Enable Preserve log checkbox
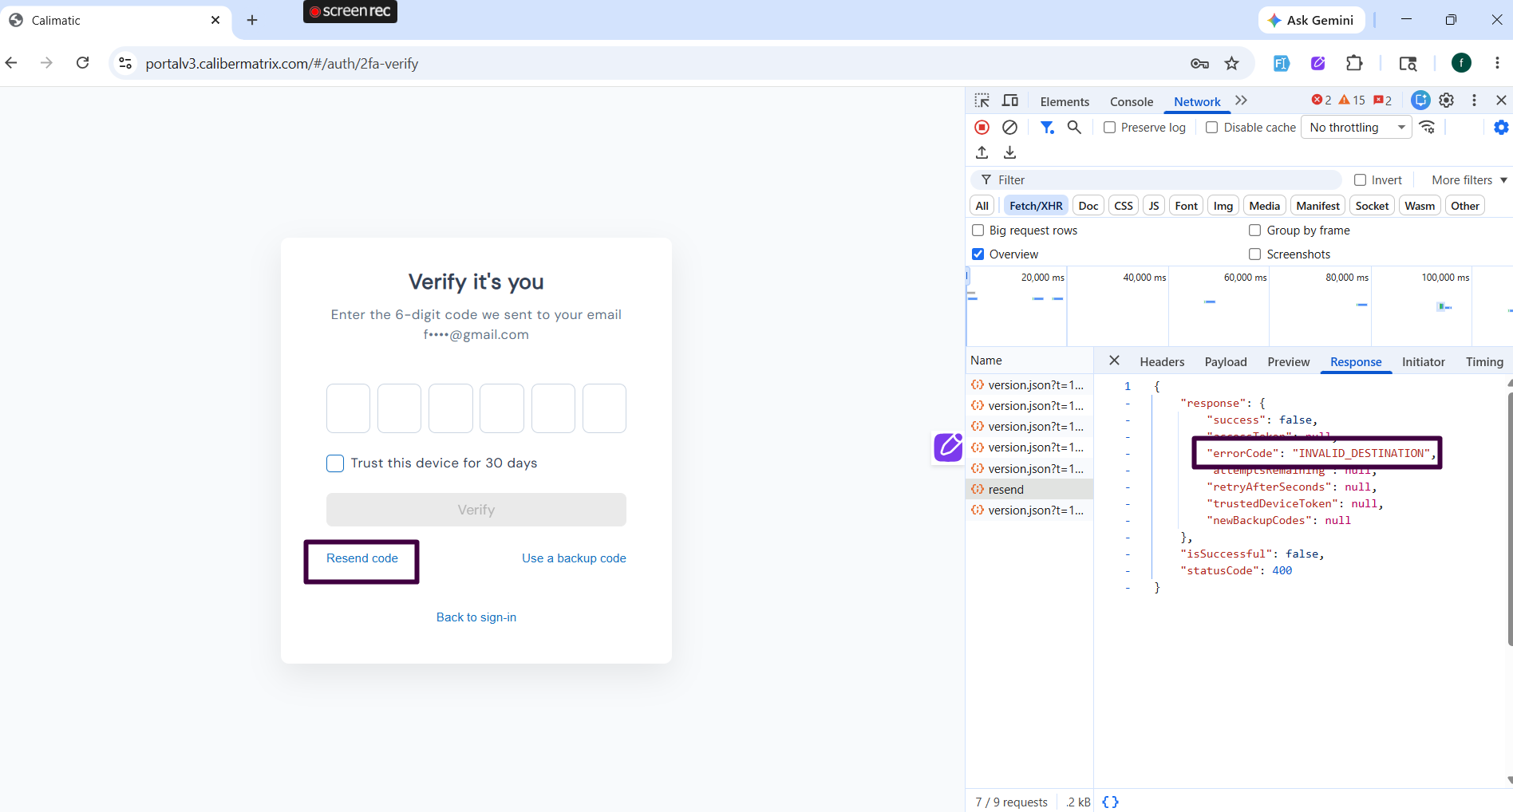The width and height of the screenshot is (1513, 812). (x=1109, y=128)
